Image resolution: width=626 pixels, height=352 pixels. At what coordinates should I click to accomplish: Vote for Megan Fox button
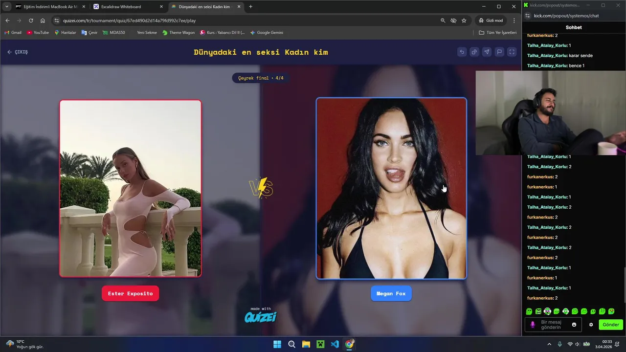[391, 293]
